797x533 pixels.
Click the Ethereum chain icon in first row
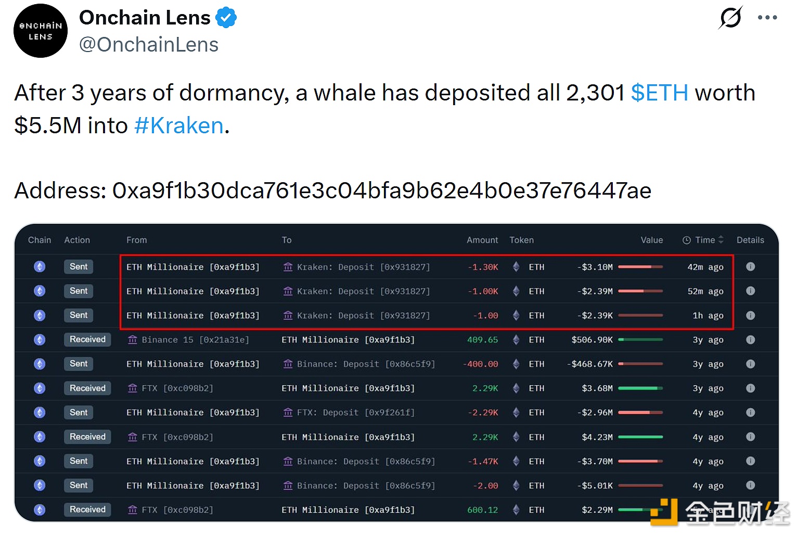pyautogui.click(x=40, y=266)
